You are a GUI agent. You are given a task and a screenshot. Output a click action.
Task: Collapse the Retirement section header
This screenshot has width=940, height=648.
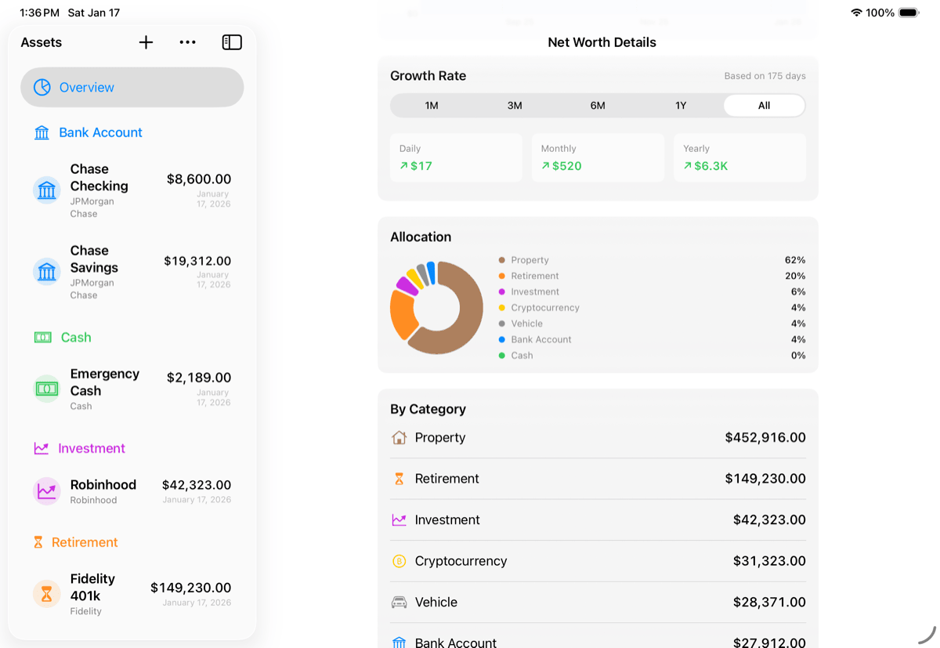click(85, 542)
